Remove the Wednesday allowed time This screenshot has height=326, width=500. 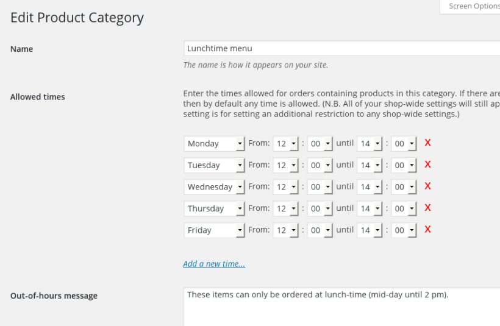(427, 186)
